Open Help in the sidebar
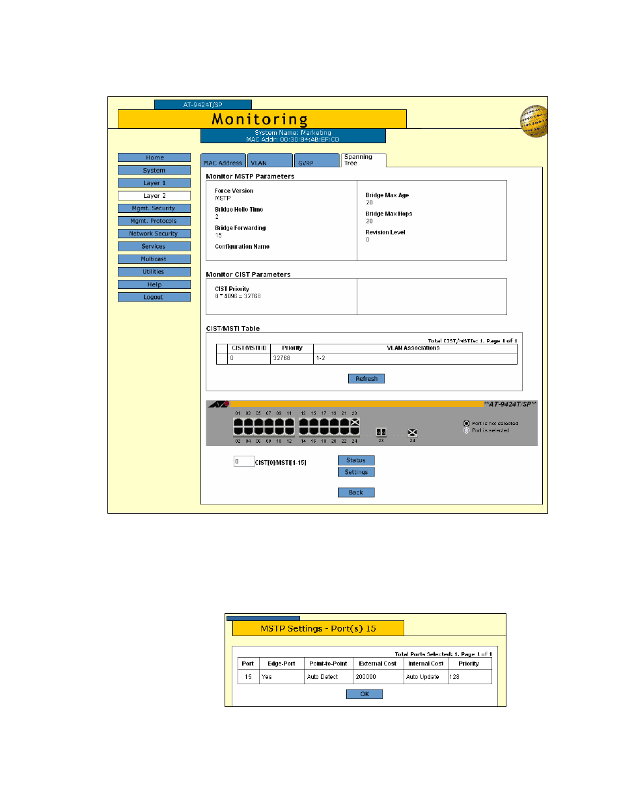 tap(154, 284)
